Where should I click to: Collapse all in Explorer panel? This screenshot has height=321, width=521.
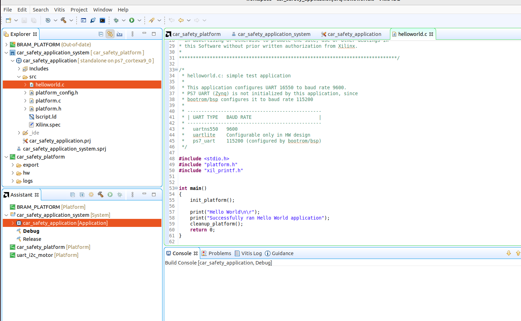[101, 34]
